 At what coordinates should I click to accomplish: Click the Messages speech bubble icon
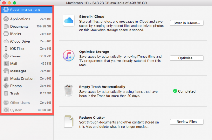[6, 71]
